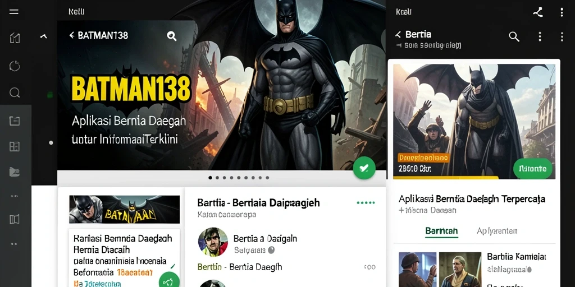Open the folder icon in the left sidebar
The image size is (575, 287).
15,172
